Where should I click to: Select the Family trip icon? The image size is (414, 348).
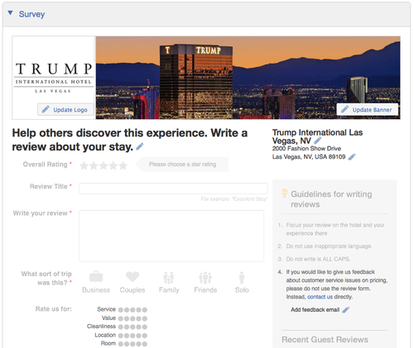click(x=169, y=278)
